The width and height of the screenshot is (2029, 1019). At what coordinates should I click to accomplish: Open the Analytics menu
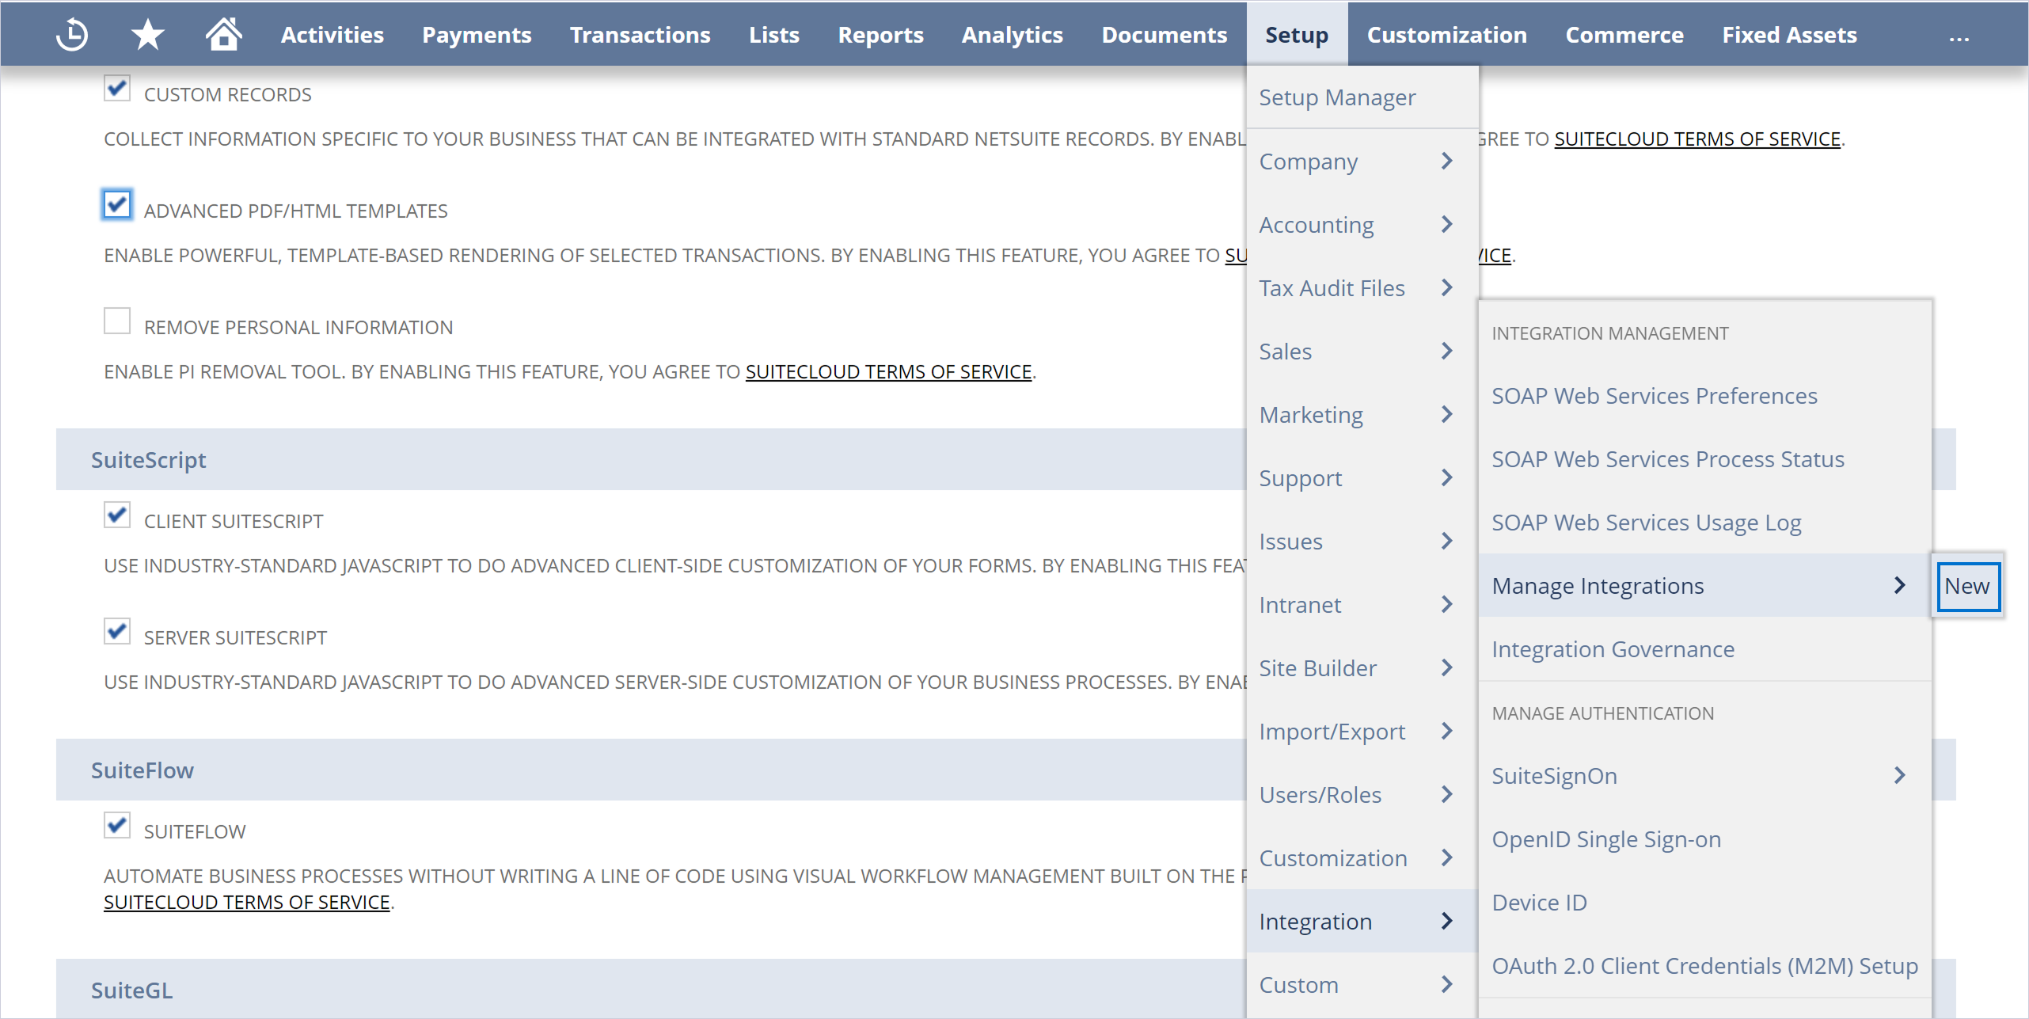[1012, 35]
